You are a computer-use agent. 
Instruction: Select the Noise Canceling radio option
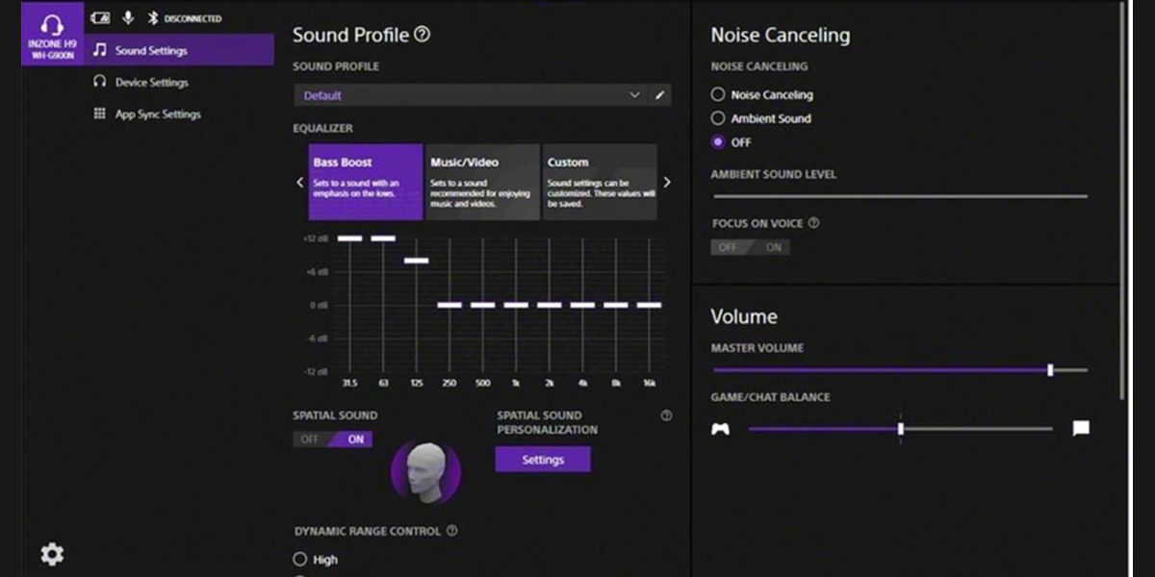coord(718,94)
